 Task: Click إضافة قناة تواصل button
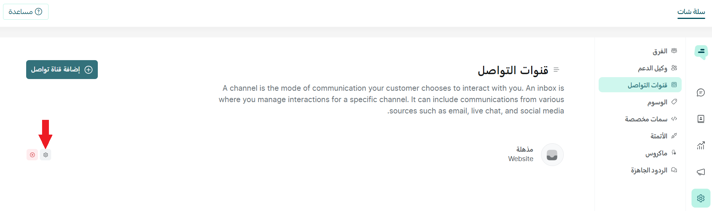pyautogui.click(x=62, y=70)
